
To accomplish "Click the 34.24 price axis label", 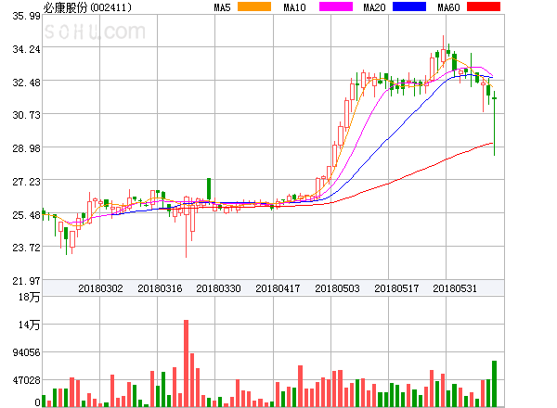I will click(26, 49).
